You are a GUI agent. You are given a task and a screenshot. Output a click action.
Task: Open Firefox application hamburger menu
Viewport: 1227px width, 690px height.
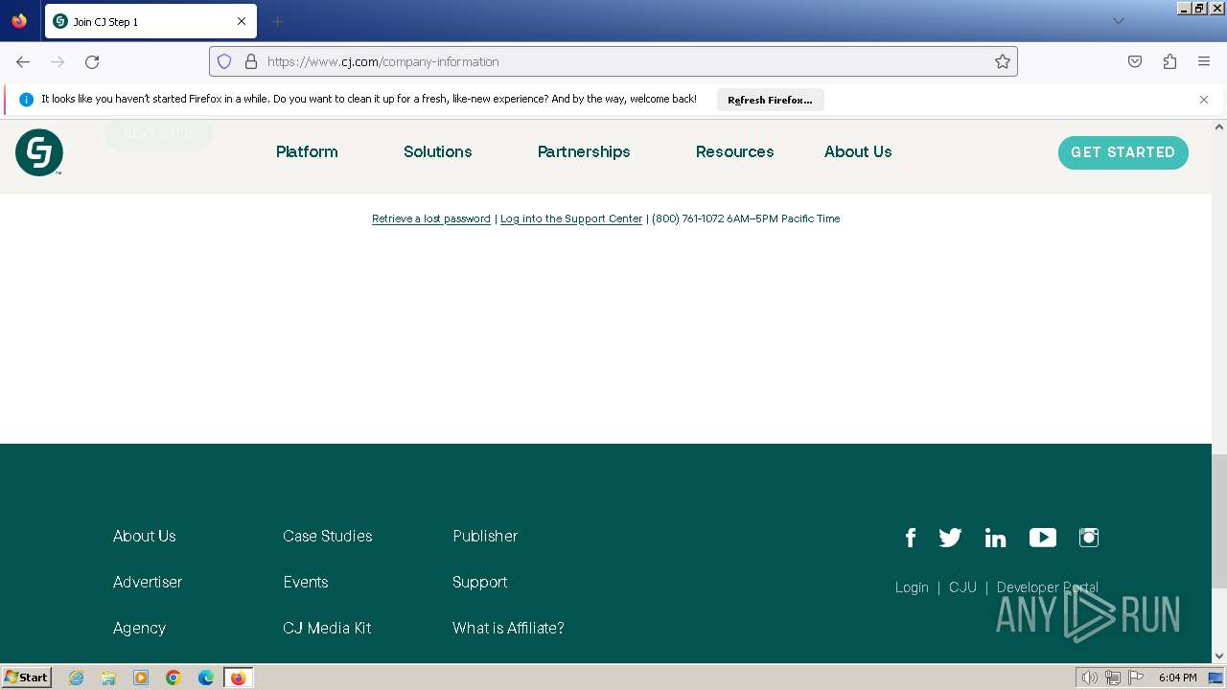tap(1204, 61)
